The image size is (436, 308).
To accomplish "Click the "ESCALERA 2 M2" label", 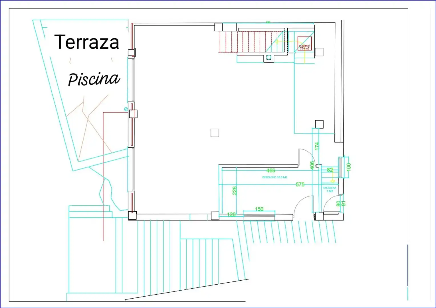I will [330, 189].
